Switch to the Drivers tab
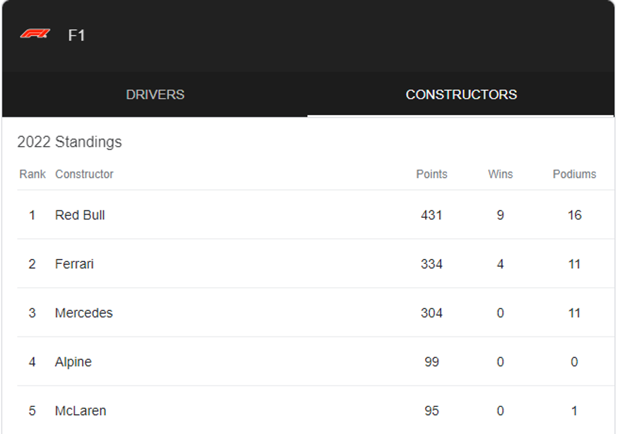618x434 pixels. [x=155, y=94]
